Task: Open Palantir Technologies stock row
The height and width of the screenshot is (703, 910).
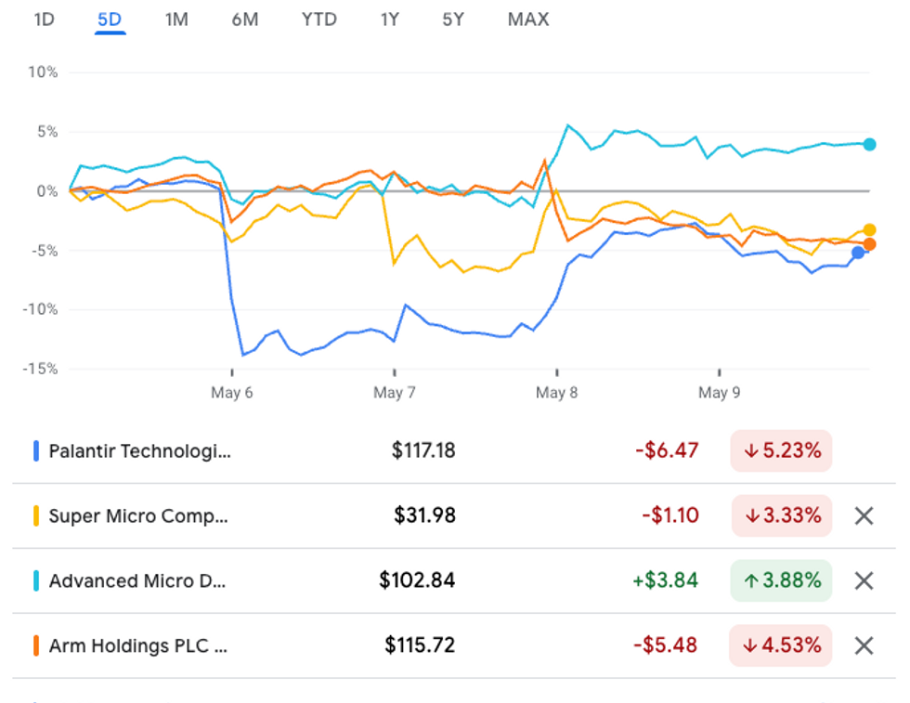Action: click(x=139, y=451)
